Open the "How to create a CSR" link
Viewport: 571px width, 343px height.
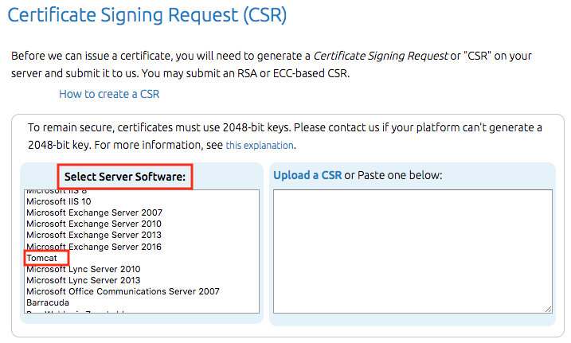pos(109,94)
